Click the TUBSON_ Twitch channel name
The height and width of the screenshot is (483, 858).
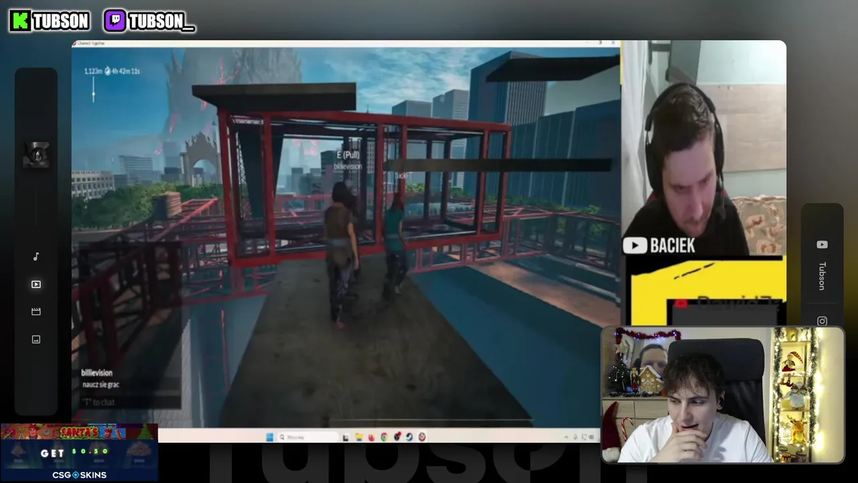(161, 21)
